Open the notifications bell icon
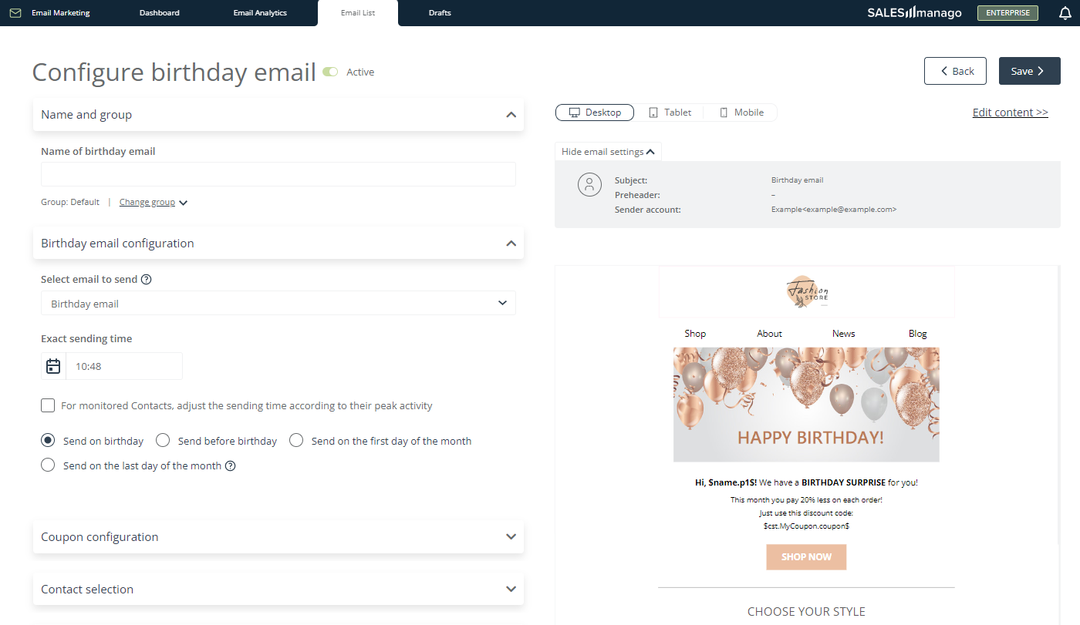The width and height of the screenshot is (1080, 625). 1065,13
